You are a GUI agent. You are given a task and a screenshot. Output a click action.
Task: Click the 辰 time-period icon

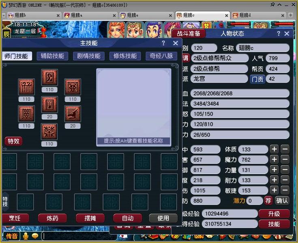tap(6, 34)
